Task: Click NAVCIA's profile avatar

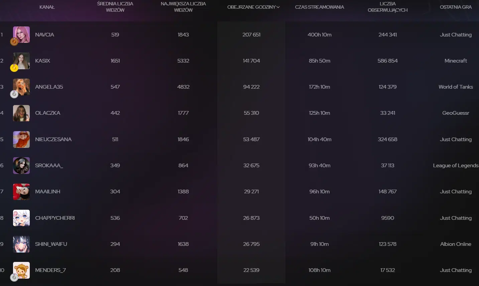Action: pos(21,34)
